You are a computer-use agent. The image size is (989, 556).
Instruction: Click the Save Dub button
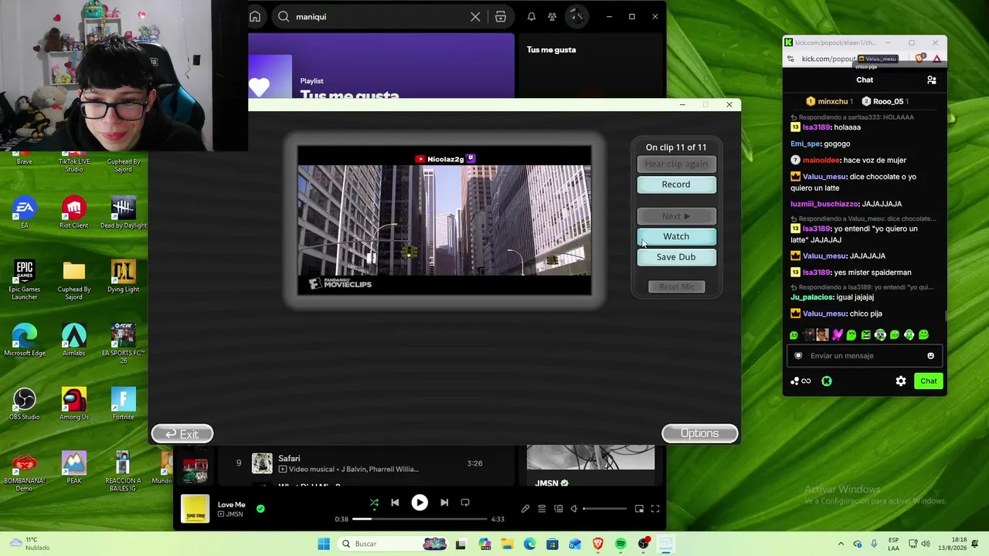(676, 257)
